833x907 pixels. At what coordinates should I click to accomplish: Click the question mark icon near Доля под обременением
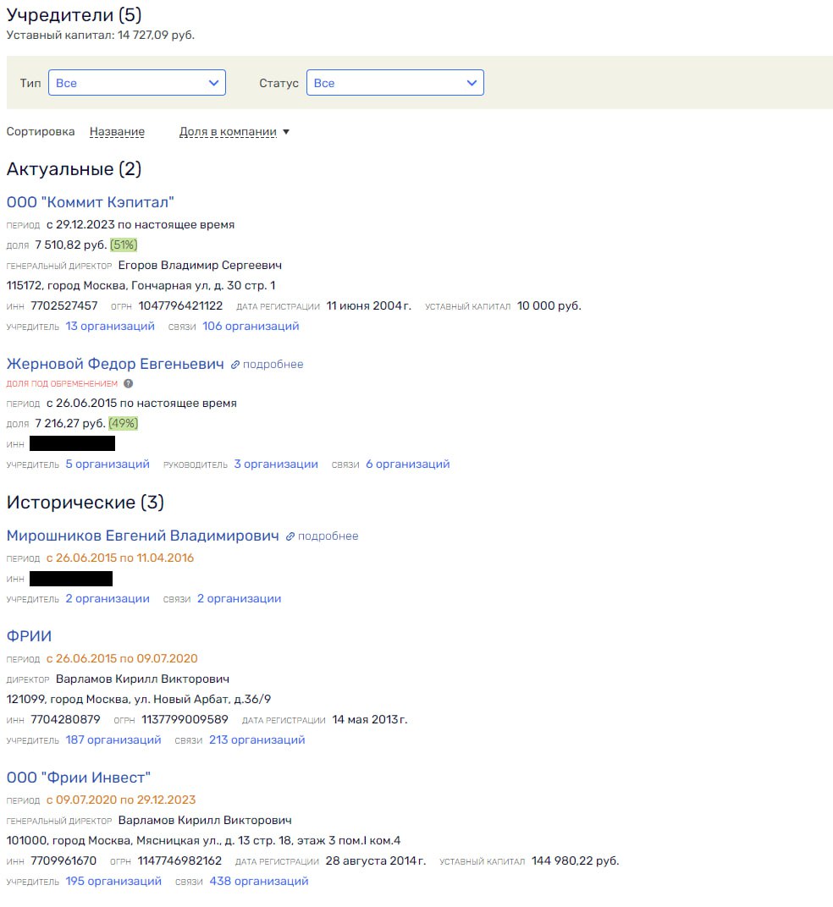(129, 383)
